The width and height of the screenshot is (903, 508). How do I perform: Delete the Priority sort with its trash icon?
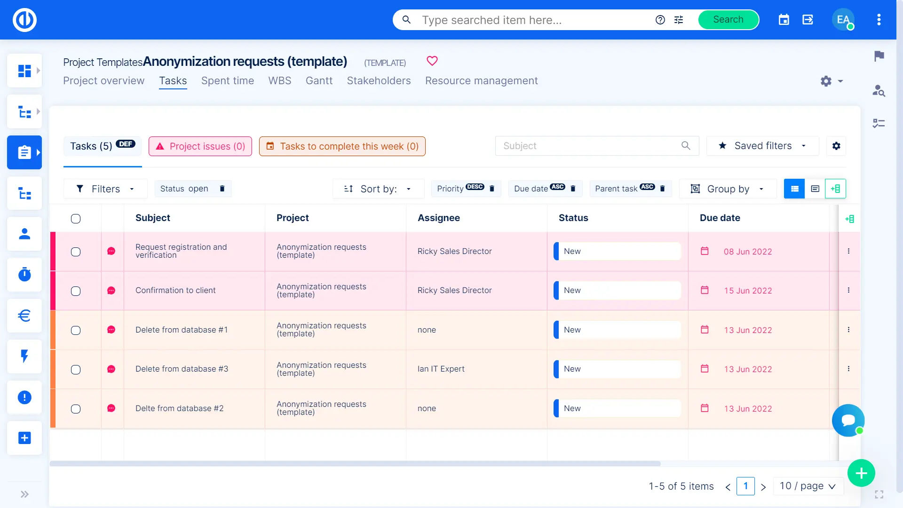492,189
